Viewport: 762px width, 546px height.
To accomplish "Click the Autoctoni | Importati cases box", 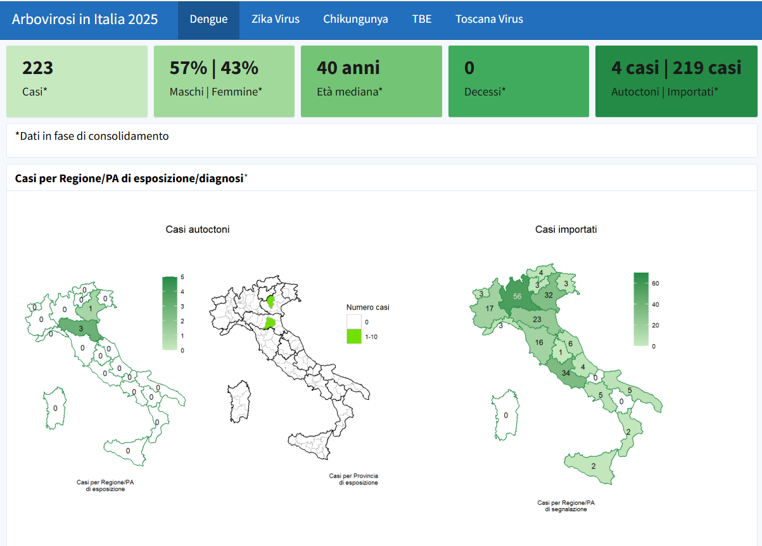I will coord(676,81).
